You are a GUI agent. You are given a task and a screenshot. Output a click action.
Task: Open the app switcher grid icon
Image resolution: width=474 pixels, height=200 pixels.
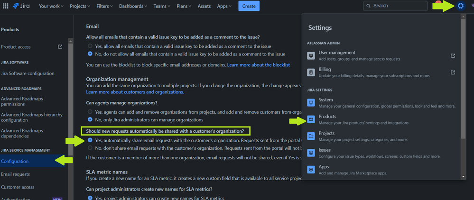tap(5, 6)
